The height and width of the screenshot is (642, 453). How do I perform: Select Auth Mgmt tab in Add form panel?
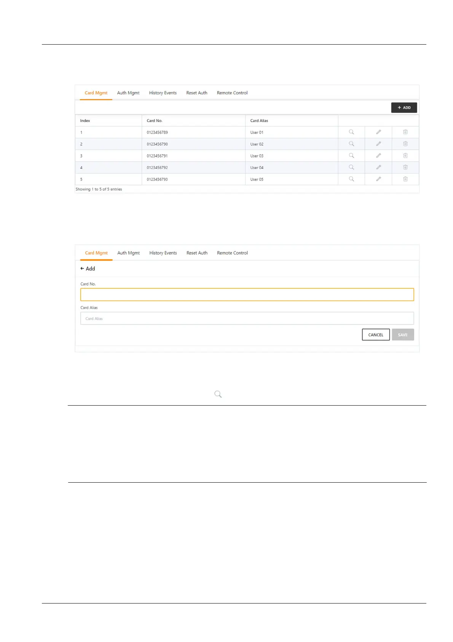click(129, 253)
